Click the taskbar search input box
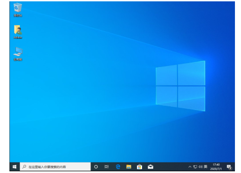Viewport: 241px width, 173px height. (57, 167)
